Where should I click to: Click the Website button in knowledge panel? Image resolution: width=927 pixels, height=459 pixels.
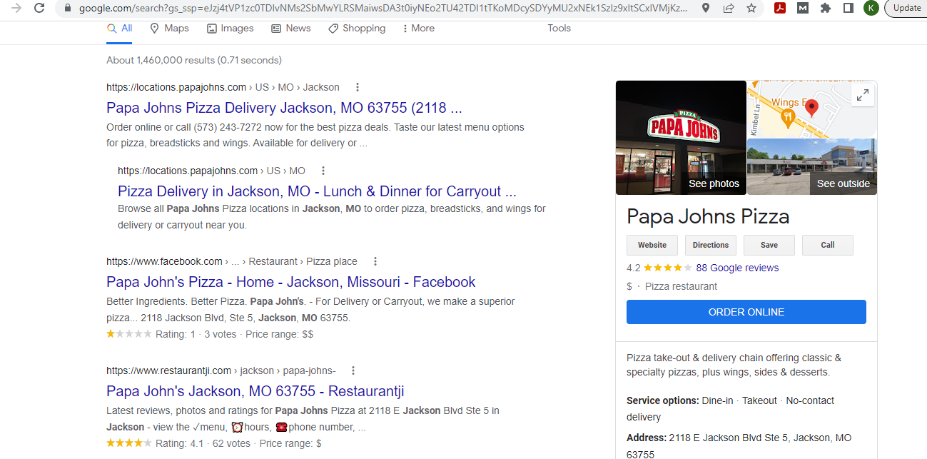click(x=652, y=245)
